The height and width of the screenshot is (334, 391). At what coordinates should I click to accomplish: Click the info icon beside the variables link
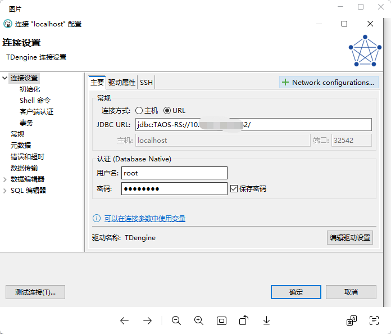click(x=97, y=218)
